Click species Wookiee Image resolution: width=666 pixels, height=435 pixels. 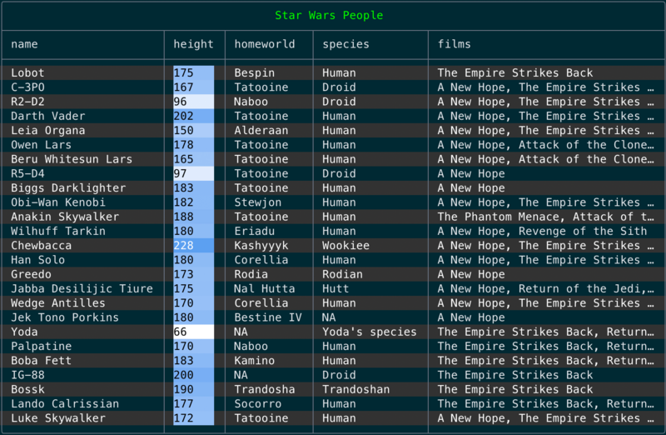click(345, 246)
